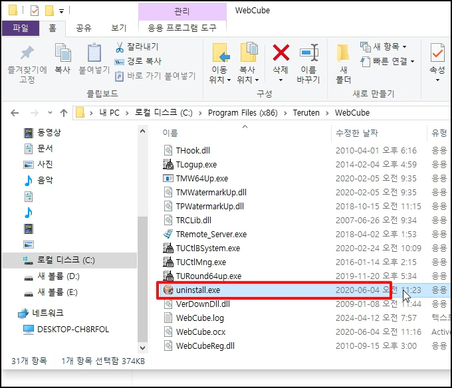Viewport: 452px width, 388px height.
Task: Expand chevron after 내 PC breadcrumb
Action: click(127, 113)
